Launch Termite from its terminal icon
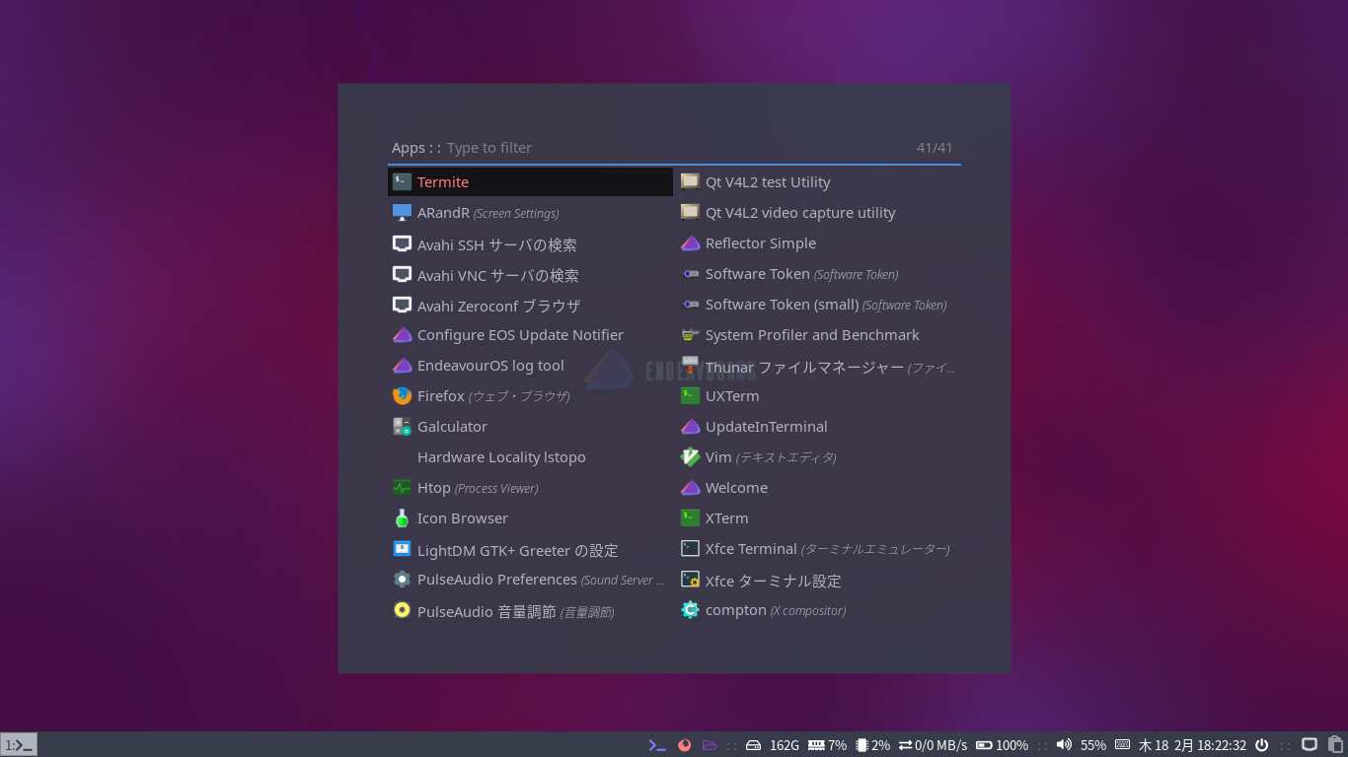1348x757 pixels. pos(402,181)
